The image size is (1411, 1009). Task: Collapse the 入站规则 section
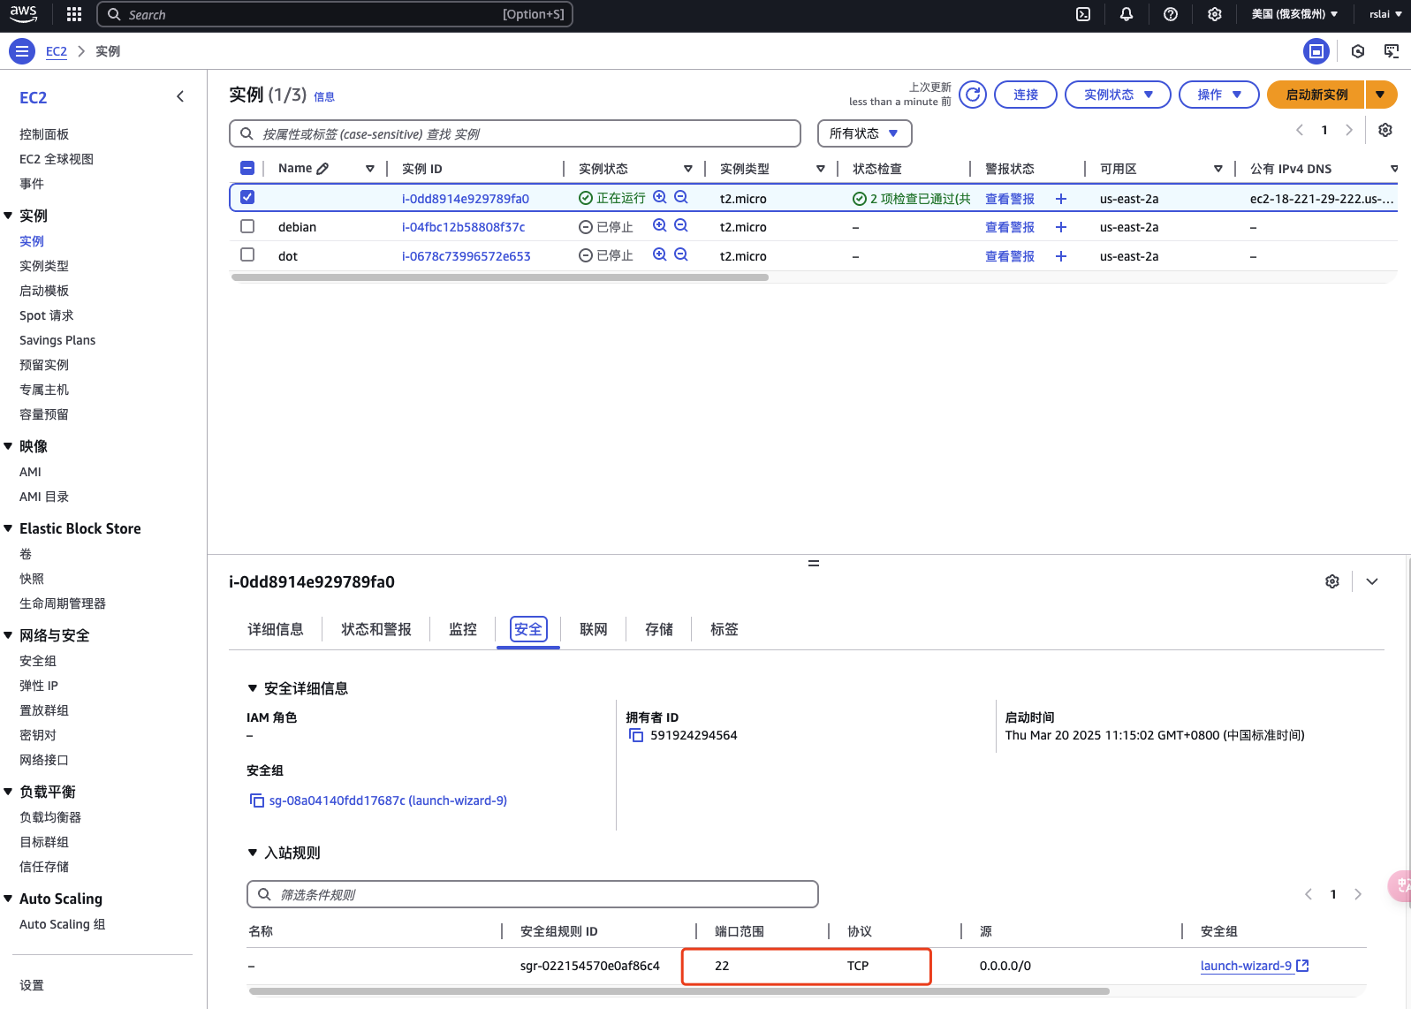(253, 853)
